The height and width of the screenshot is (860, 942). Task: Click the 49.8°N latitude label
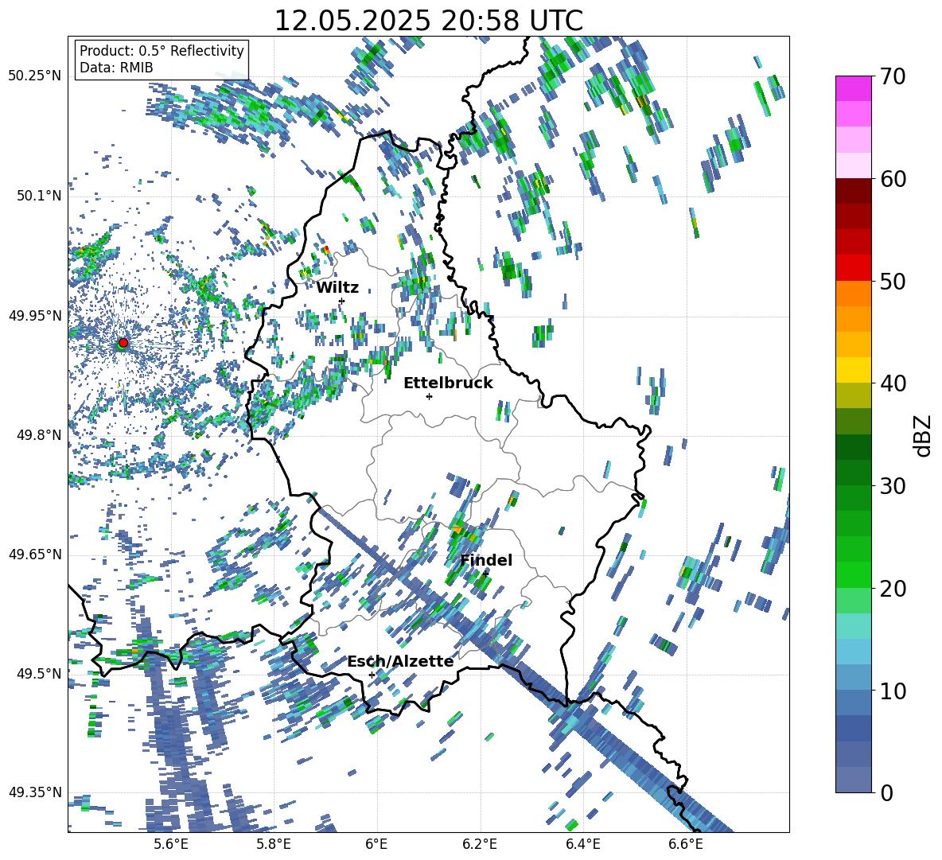pyautogui.click(x=38, y=435)
